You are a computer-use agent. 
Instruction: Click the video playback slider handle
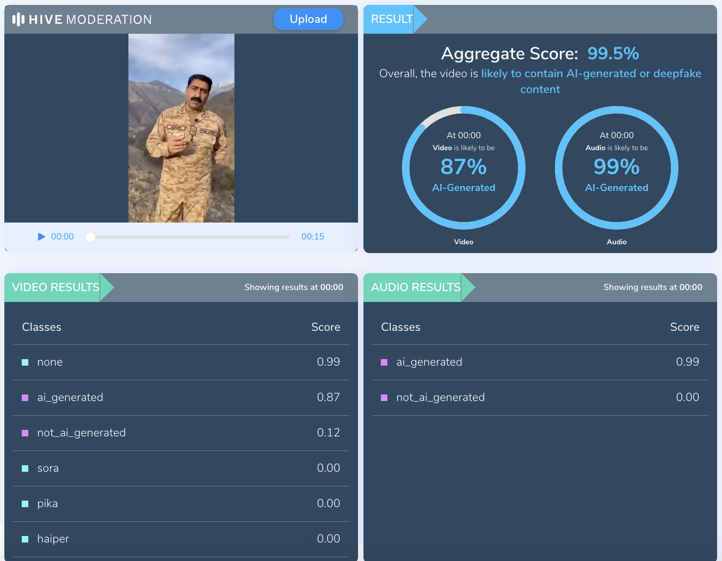point(90,237)
